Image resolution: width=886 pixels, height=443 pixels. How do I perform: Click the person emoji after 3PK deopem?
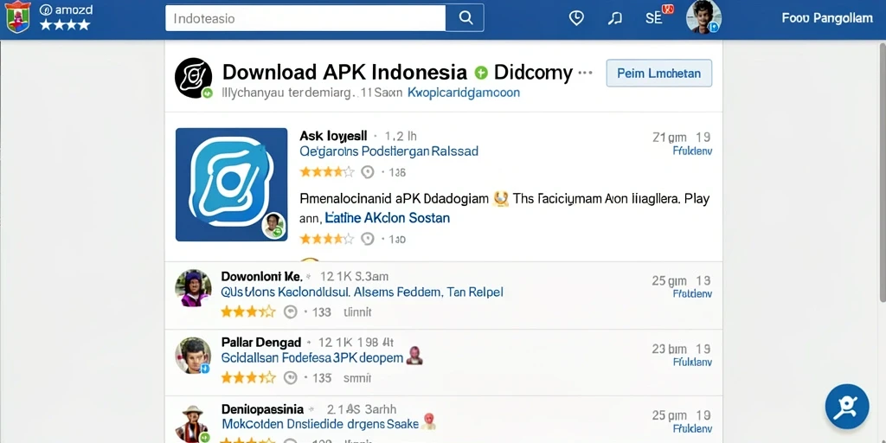414,356
